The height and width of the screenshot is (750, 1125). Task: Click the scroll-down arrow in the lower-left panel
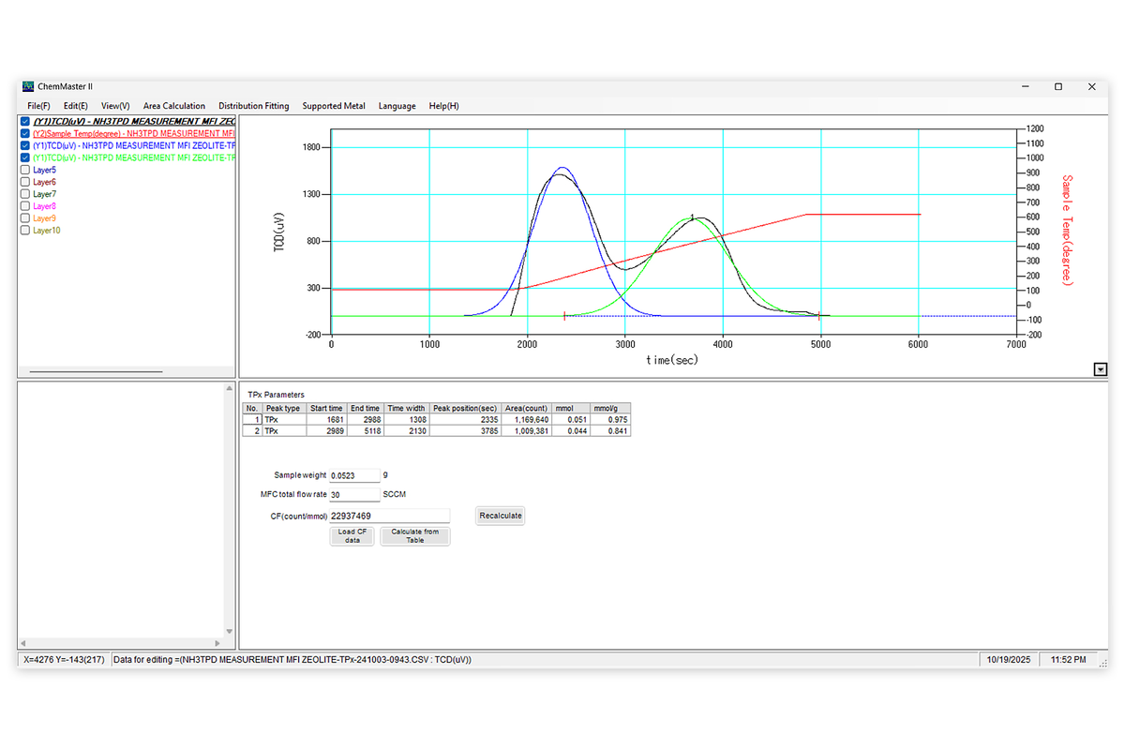[x=230, y=631]
